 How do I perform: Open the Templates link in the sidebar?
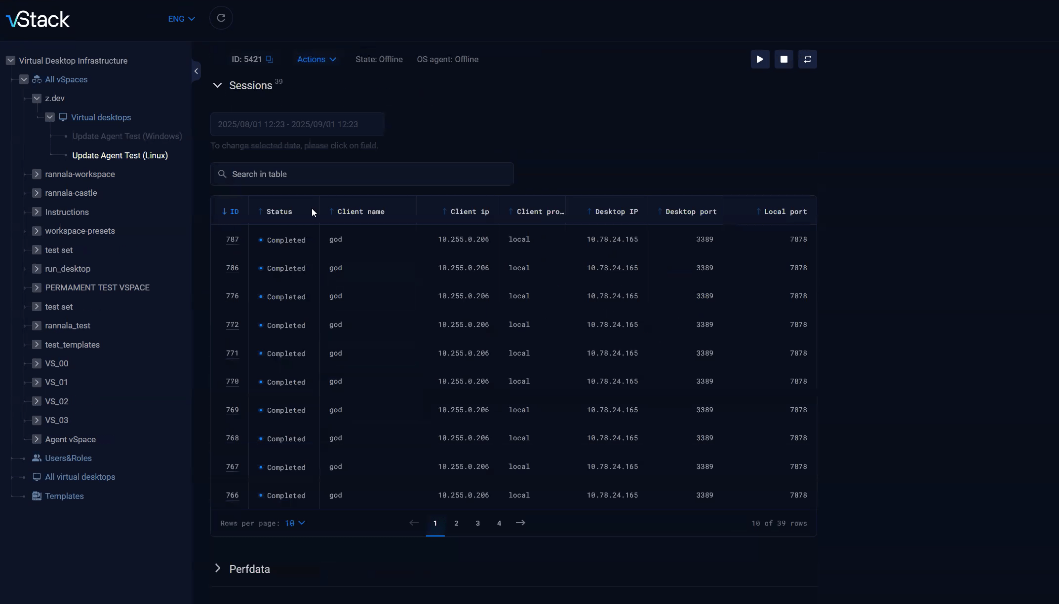tap(64, 496)
